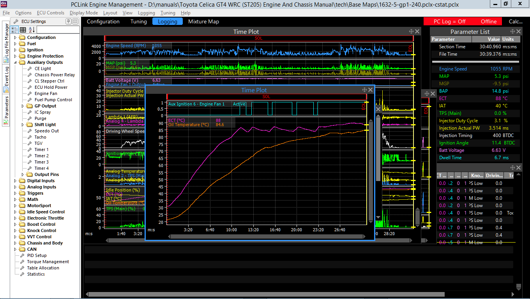
Task: Collapse the Auxiliary Outputs folder
Action: click(x=16, y=62)
